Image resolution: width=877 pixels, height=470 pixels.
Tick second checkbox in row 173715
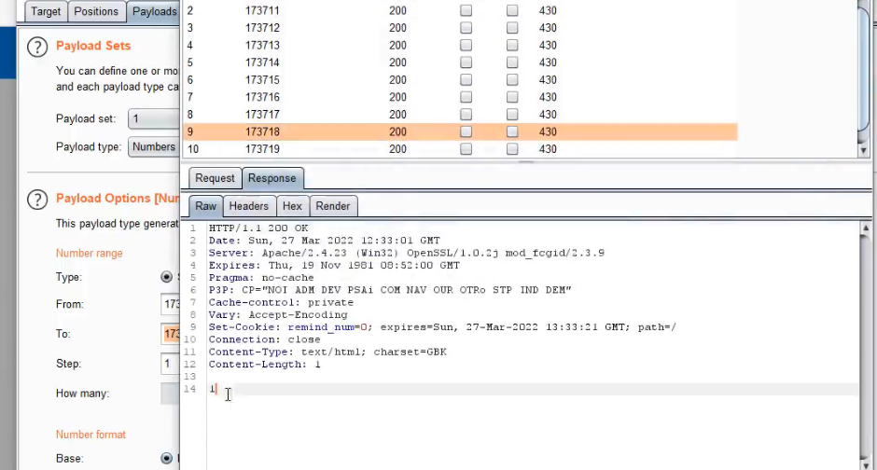click(512, 80)
